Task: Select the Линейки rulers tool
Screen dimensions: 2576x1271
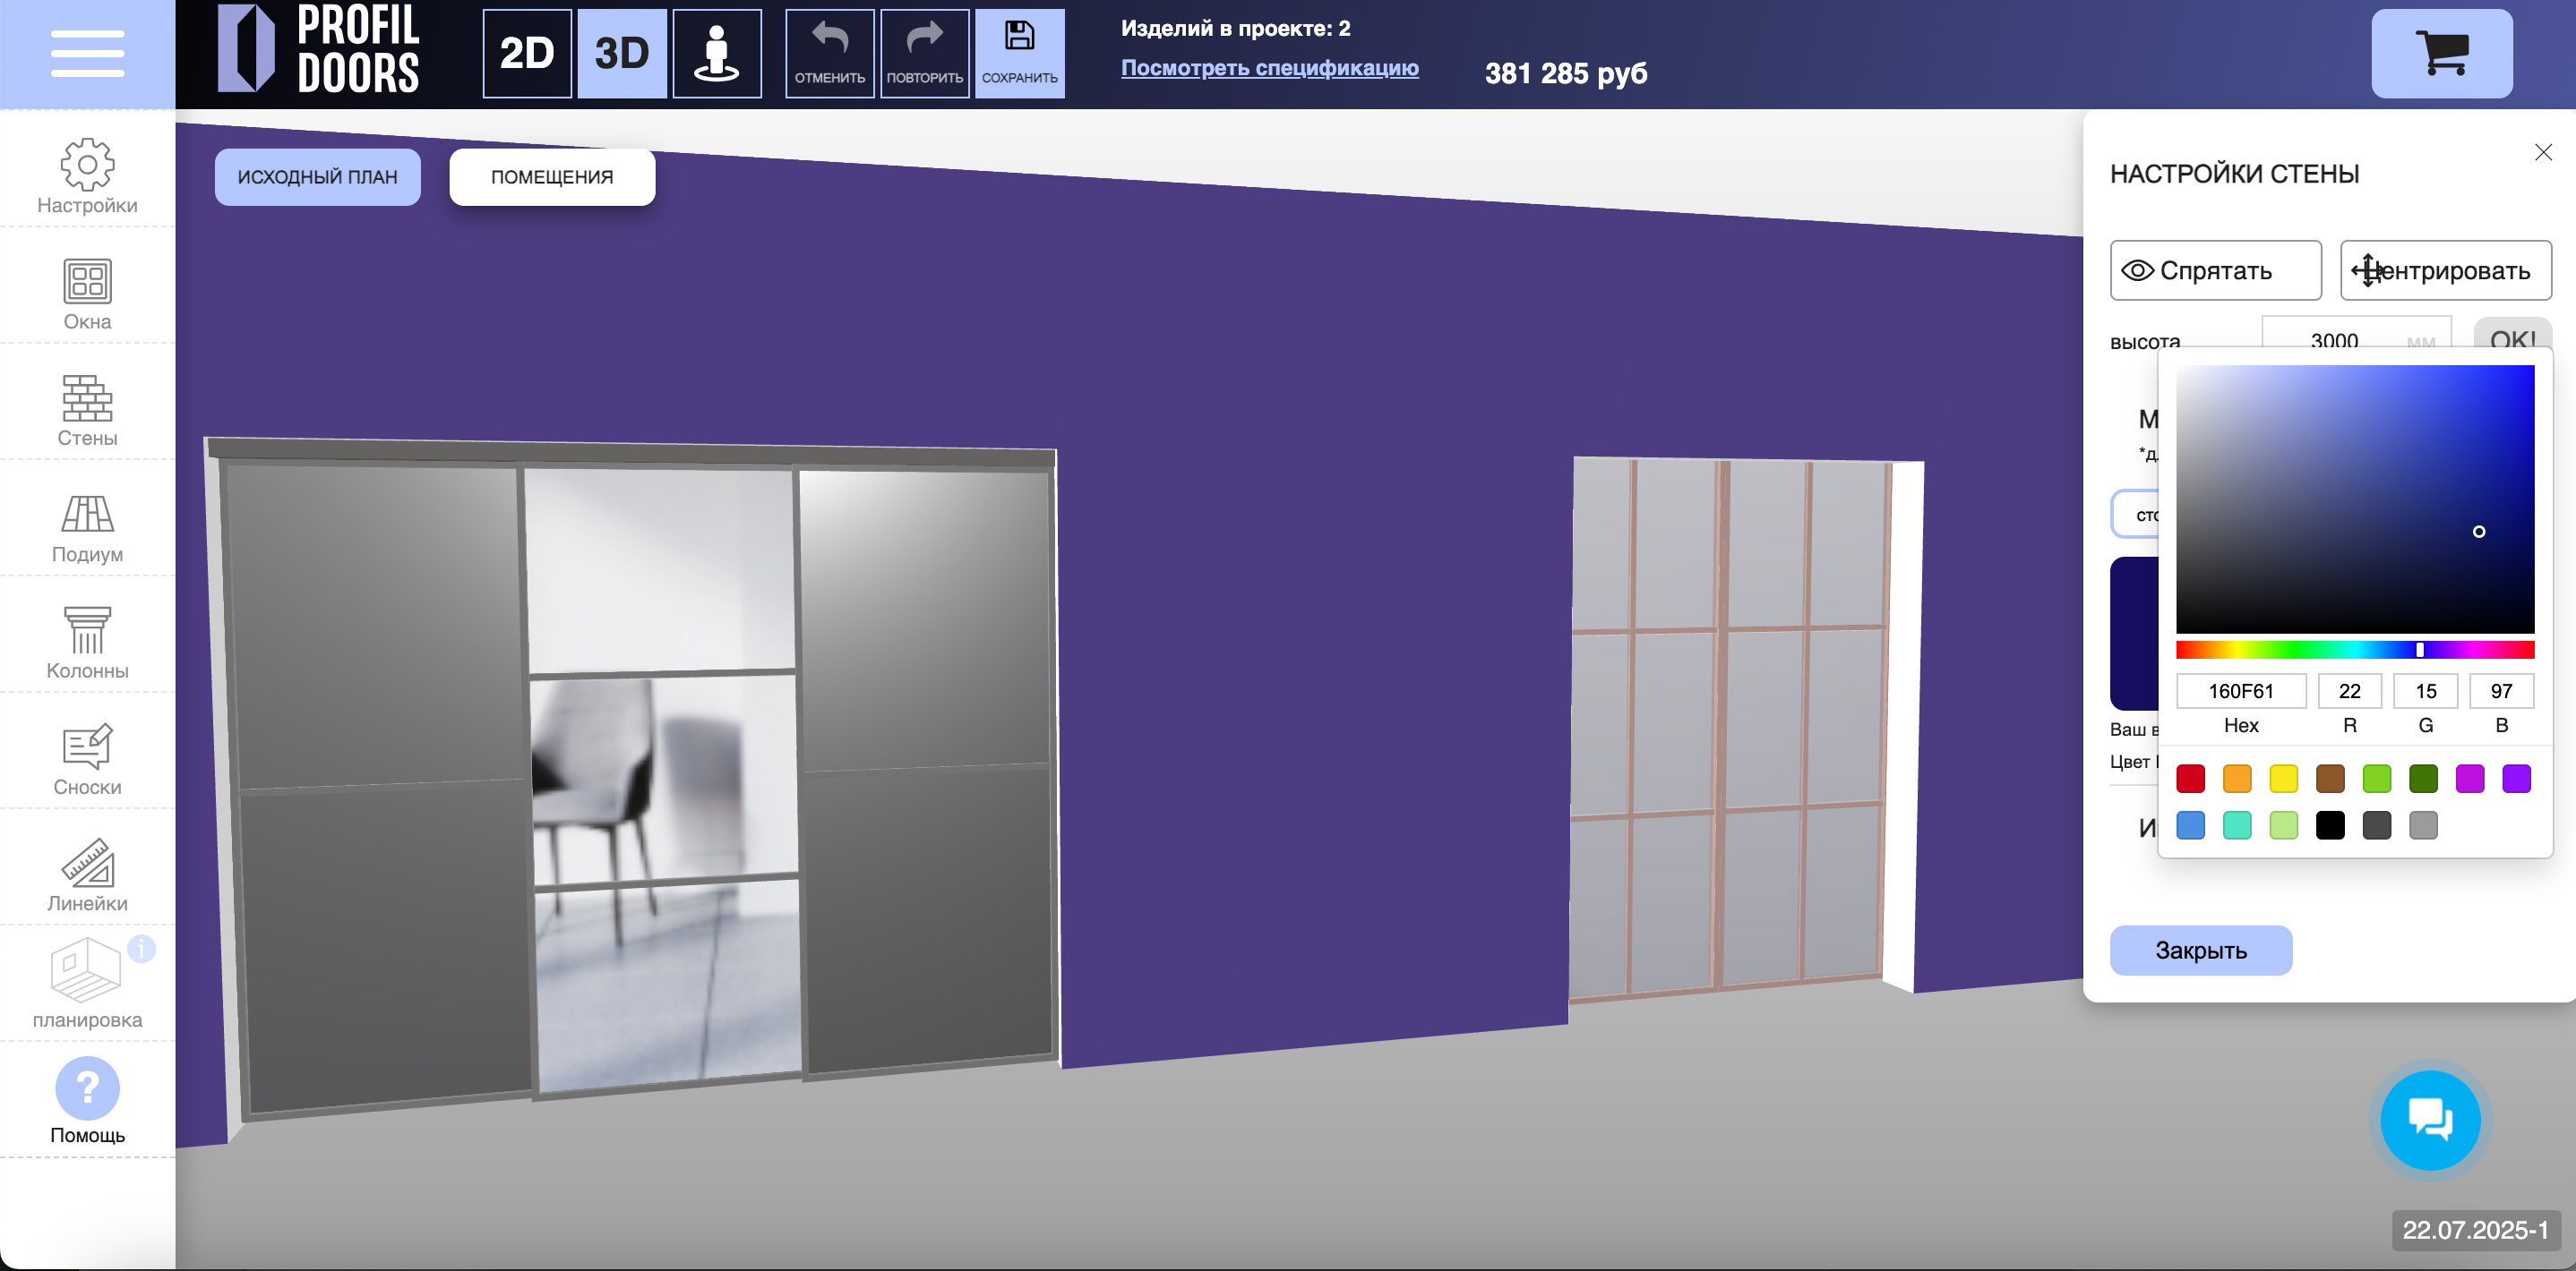Action: [x=87, y=875]
